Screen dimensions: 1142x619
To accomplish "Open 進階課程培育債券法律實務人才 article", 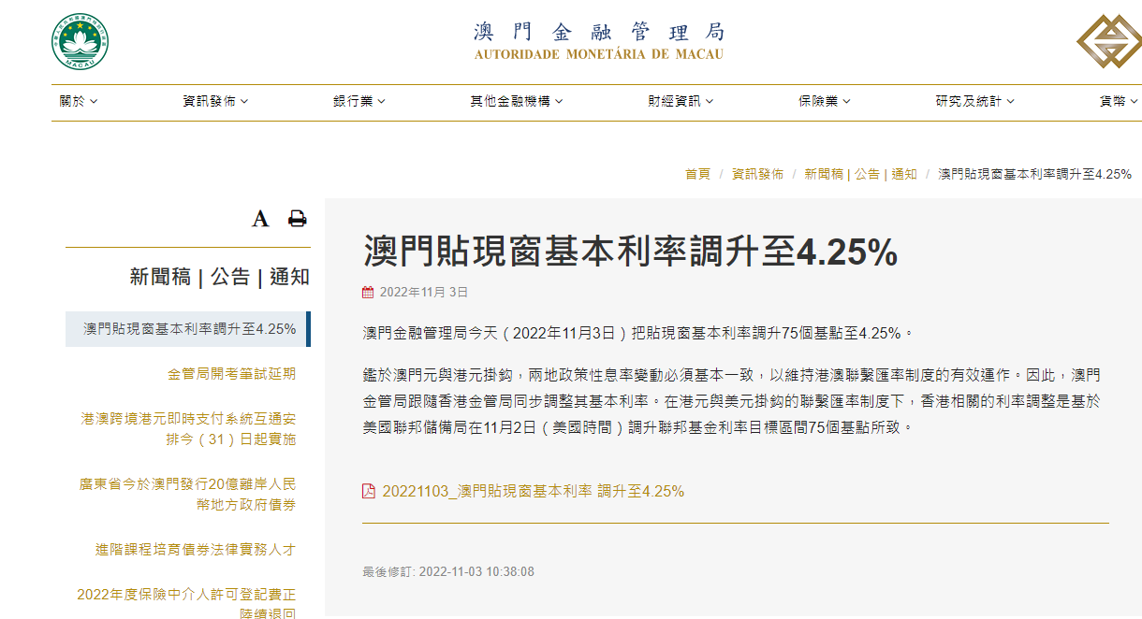I will [x=196, y=549].
